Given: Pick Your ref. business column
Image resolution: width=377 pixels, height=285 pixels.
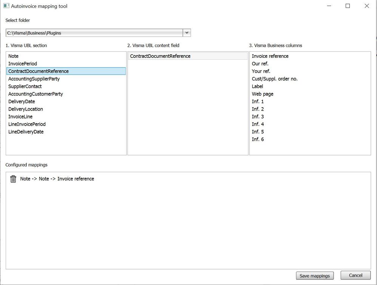Looking at the screenshot, I should [x=310, y=71].
